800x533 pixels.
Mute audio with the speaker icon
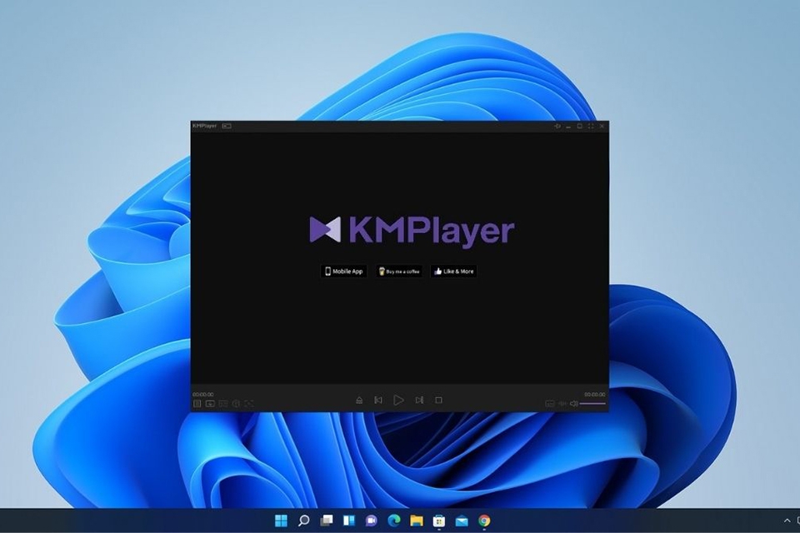point(574,403)
